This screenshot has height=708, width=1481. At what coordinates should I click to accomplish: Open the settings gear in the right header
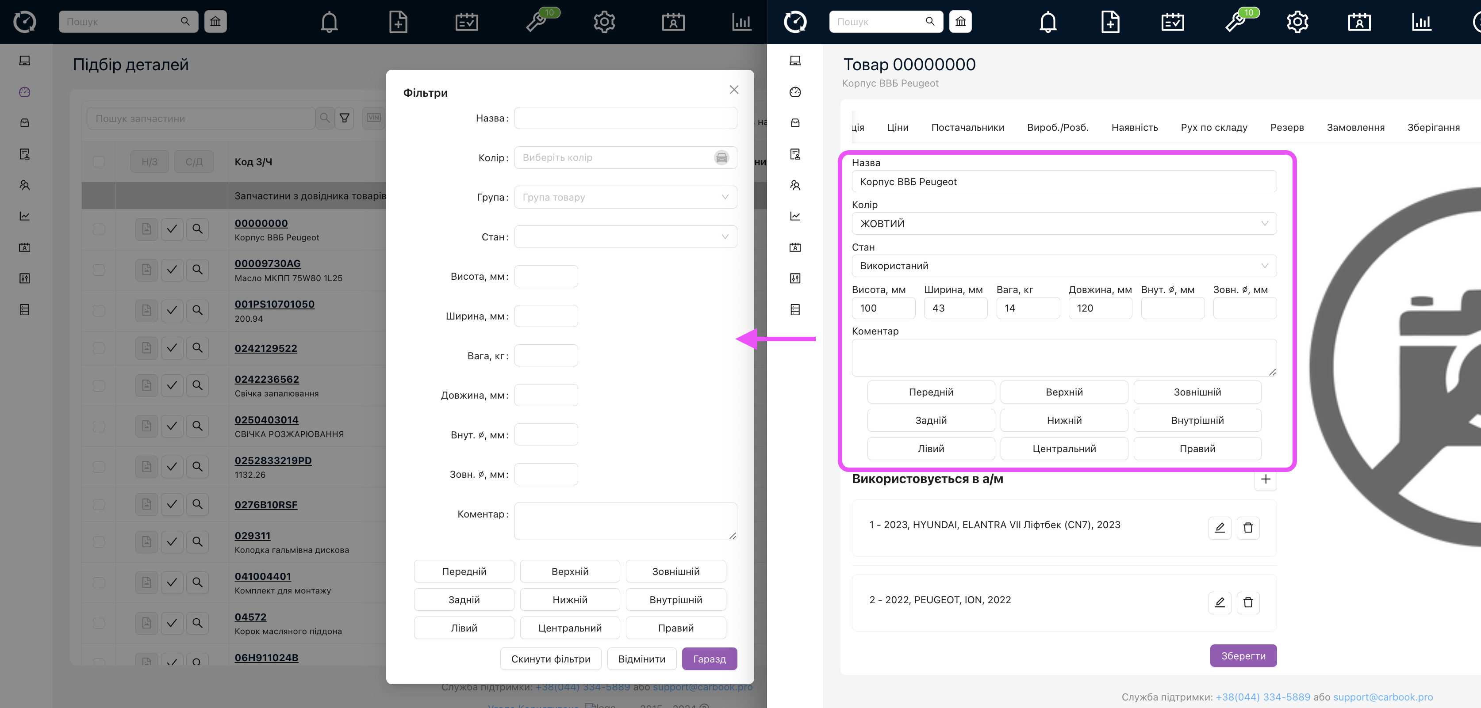pos(1297,22)
